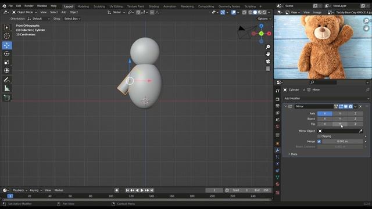Toggle Mirror Axis Z button
The height and width of the screenshot is (209, 372).
point(355,114)
